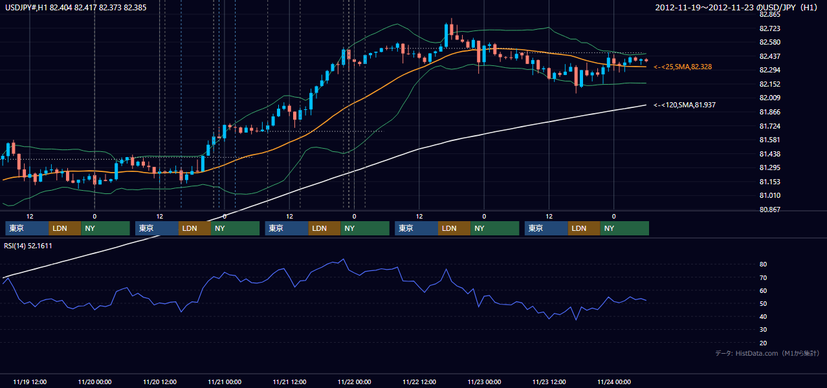Click price axis value 81.581
The width and height of the screenshot is (827, 388).
(770, 140)
